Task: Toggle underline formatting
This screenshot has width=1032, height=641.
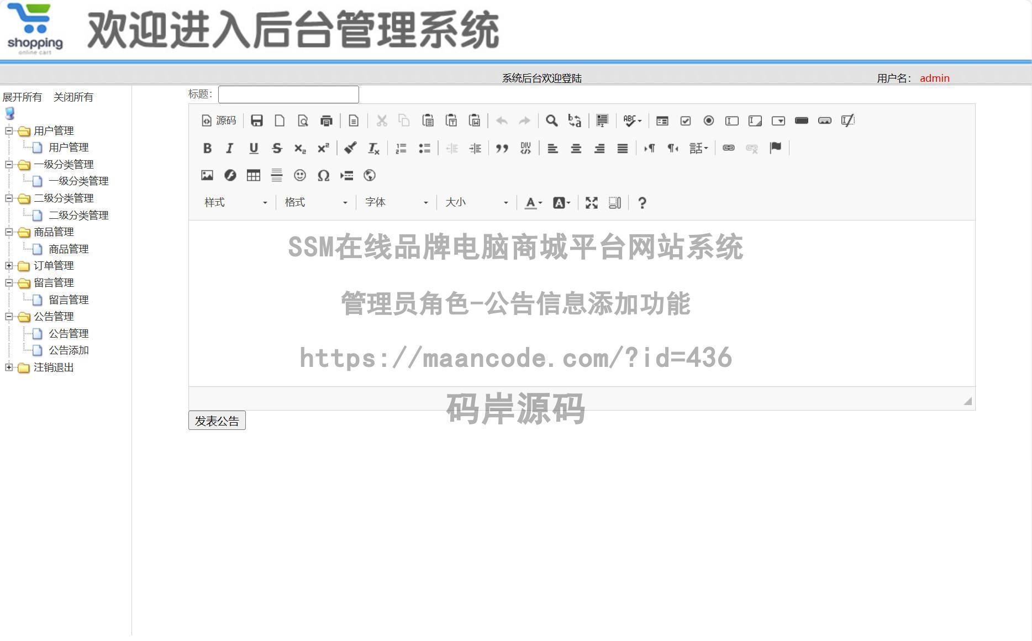Action: pyautogui.click(x=254, y=148)
